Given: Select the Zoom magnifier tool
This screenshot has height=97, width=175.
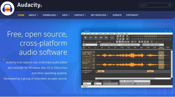Looking at the screenshot, I should [x=117, y=39].
